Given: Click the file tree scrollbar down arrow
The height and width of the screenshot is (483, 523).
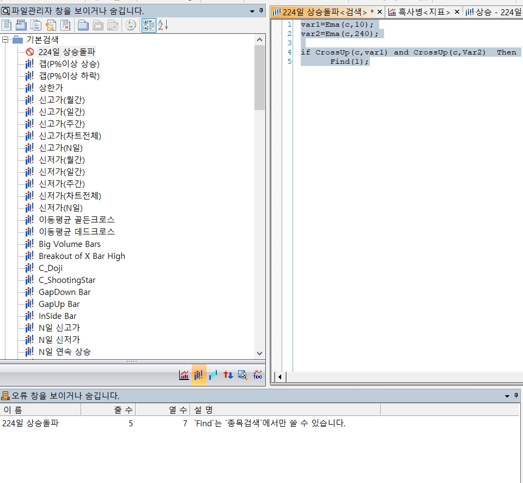Looking at the screenshot, I should click(x=259, y=353).
